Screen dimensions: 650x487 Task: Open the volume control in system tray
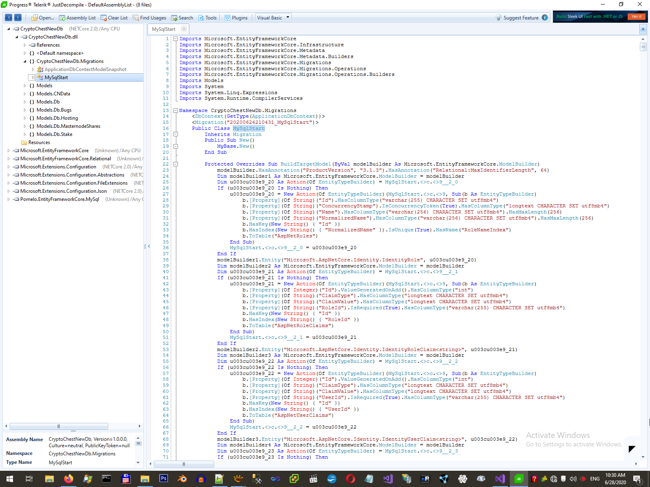click(x=573, y=479)
